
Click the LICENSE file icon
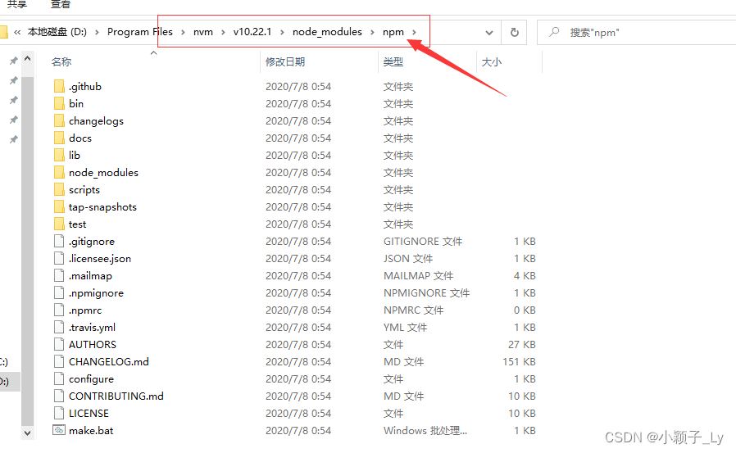click(59, 413)
